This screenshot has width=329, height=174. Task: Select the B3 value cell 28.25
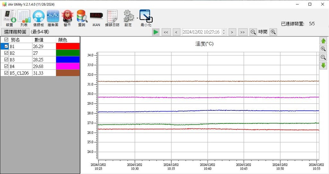44,59
